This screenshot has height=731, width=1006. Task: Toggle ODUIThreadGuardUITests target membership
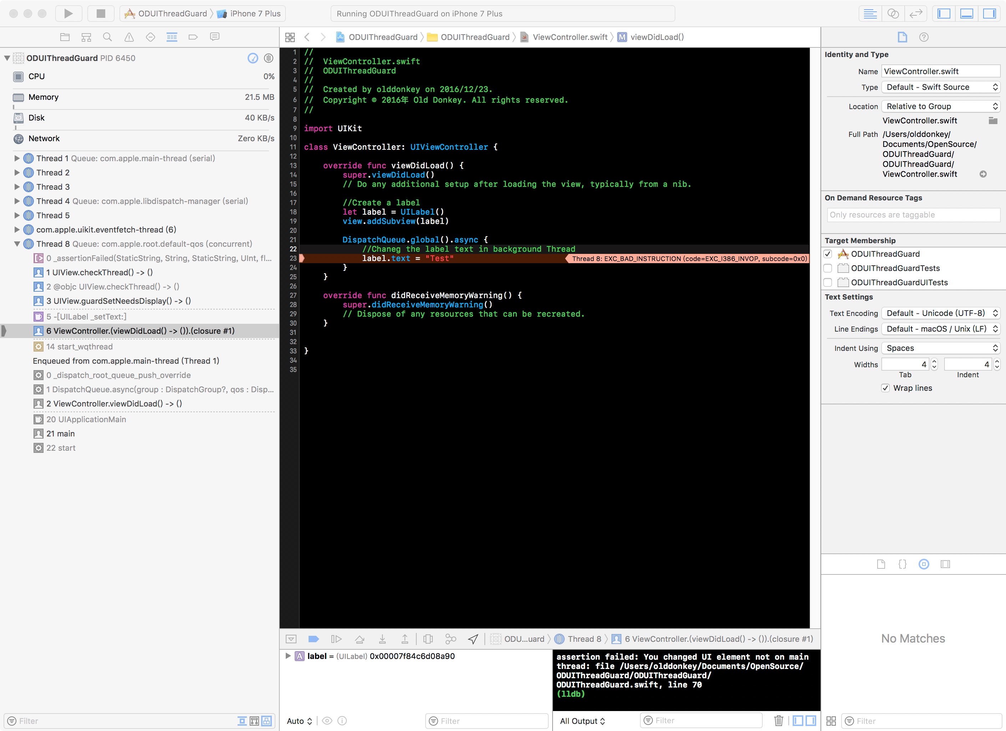pos(828,282)
